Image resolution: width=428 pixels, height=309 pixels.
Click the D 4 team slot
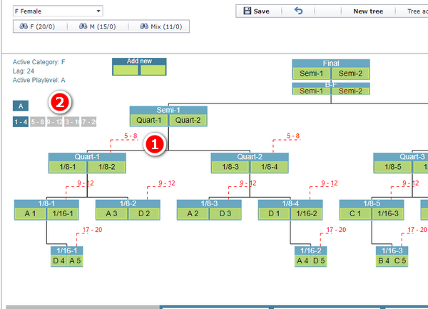tap(59, 260)
